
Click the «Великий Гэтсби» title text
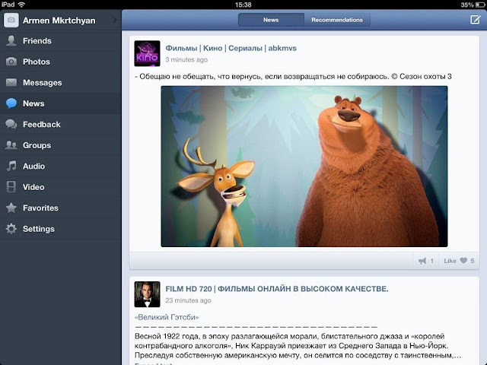pos(167,317)
